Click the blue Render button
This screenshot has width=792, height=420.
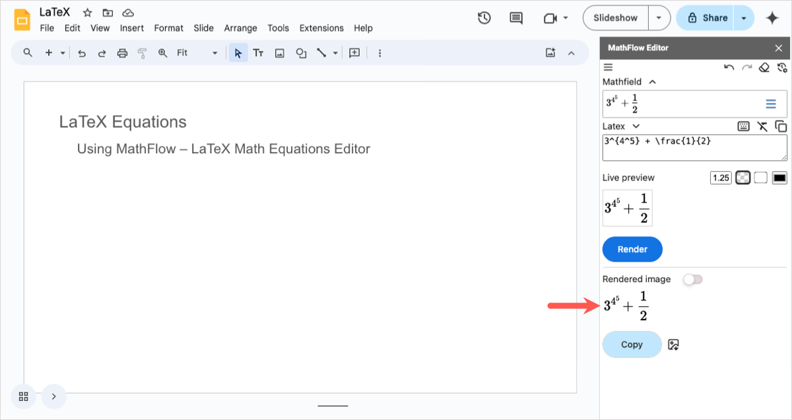point(632,250)
